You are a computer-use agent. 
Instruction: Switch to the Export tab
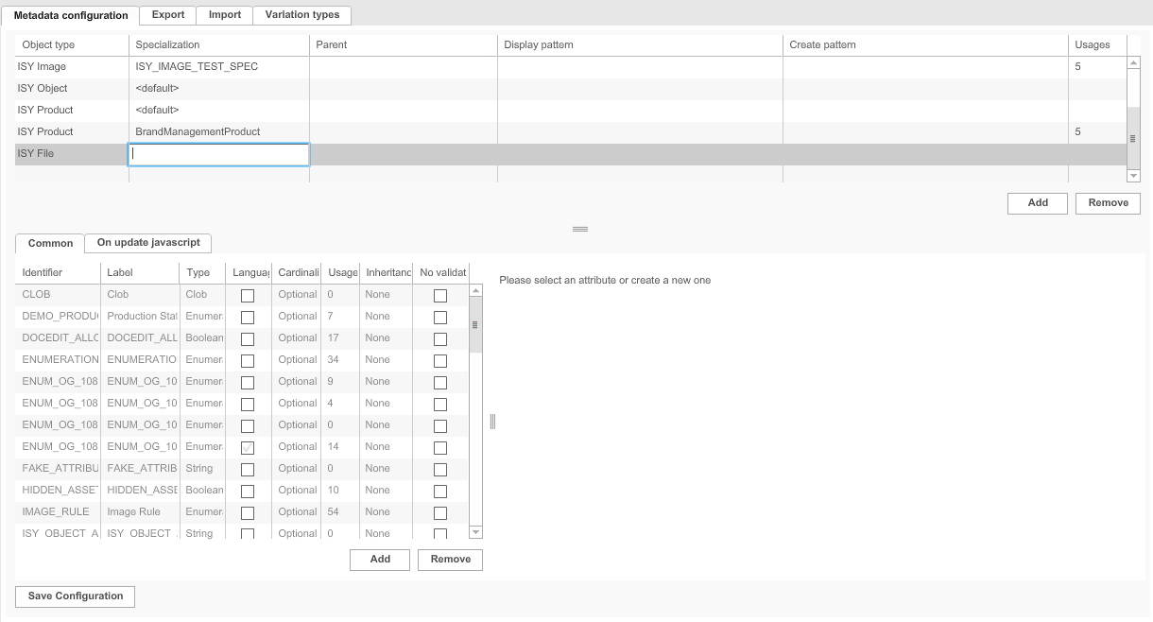pos(167,15)
